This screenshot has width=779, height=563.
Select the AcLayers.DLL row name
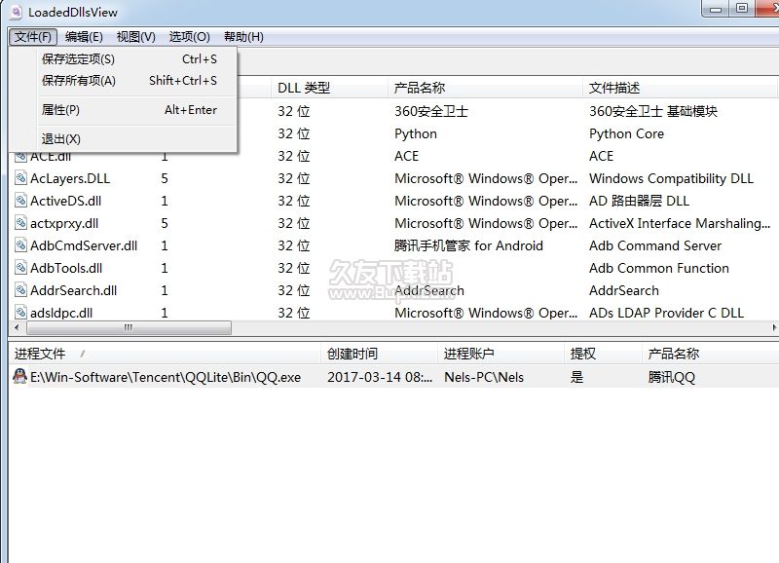pyautogui.click(x=70, y=178)
